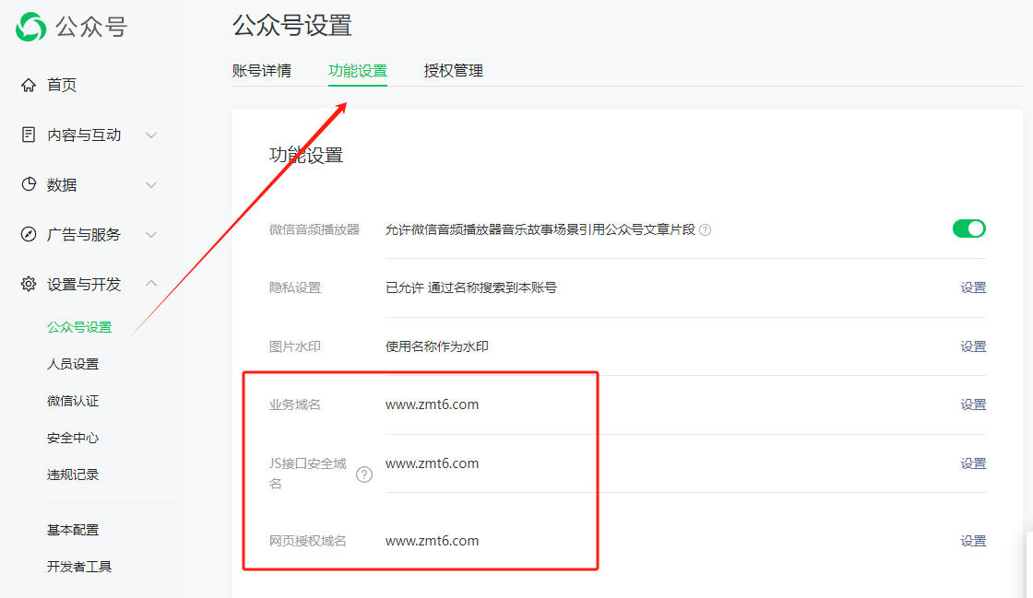Click www.zmt6.com in 网页授权域名 row

pyautogui.click(x=433, y=541)
